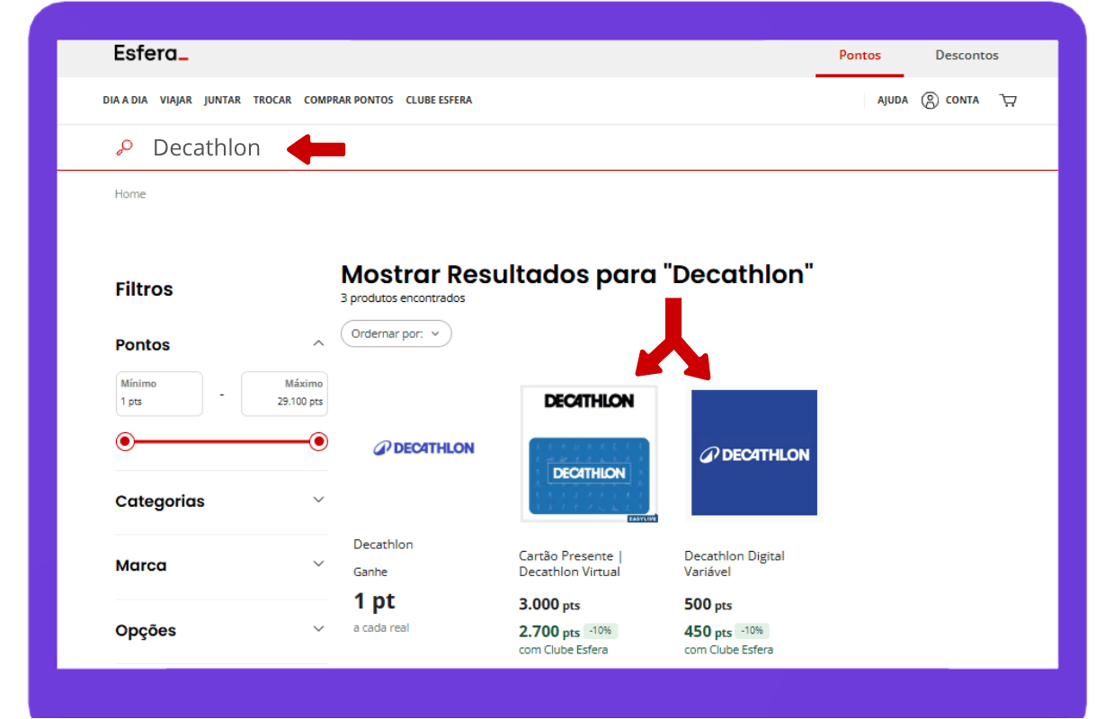Image resolution: width=1114 pixels, height=719 pixels.
Task: Expand the Opções filter
Action: (317, 629)
